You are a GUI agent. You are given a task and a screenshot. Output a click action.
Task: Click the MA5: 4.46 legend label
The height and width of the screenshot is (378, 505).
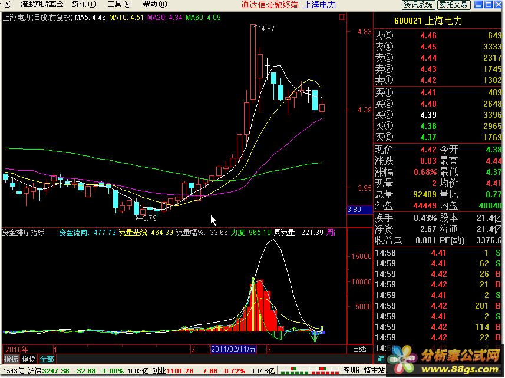click(91, 18)
